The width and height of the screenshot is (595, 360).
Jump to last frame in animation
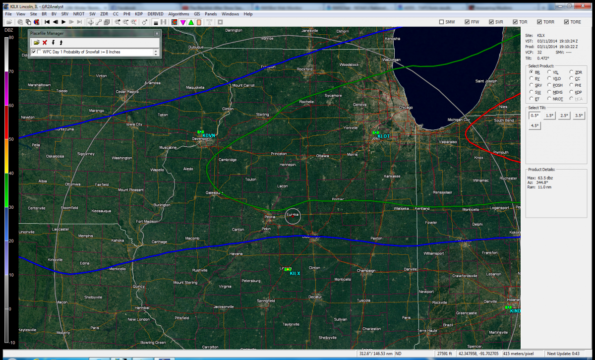79,22
